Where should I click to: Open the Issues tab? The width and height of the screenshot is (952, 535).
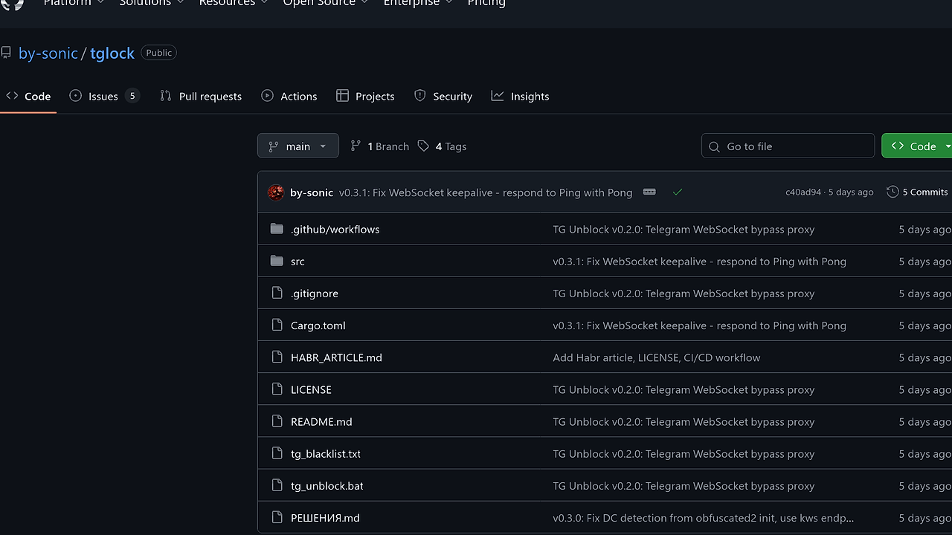103,96
